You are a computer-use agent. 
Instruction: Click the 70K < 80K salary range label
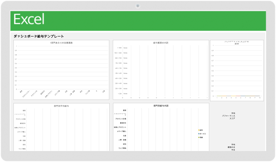point(118,63)
